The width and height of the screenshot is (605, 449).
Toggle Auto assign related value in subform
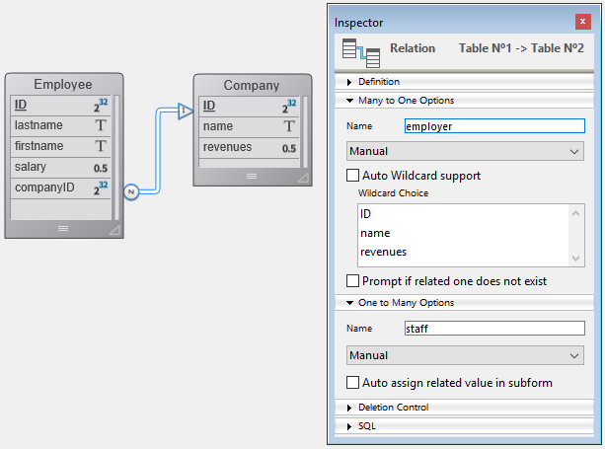point(353,382)
